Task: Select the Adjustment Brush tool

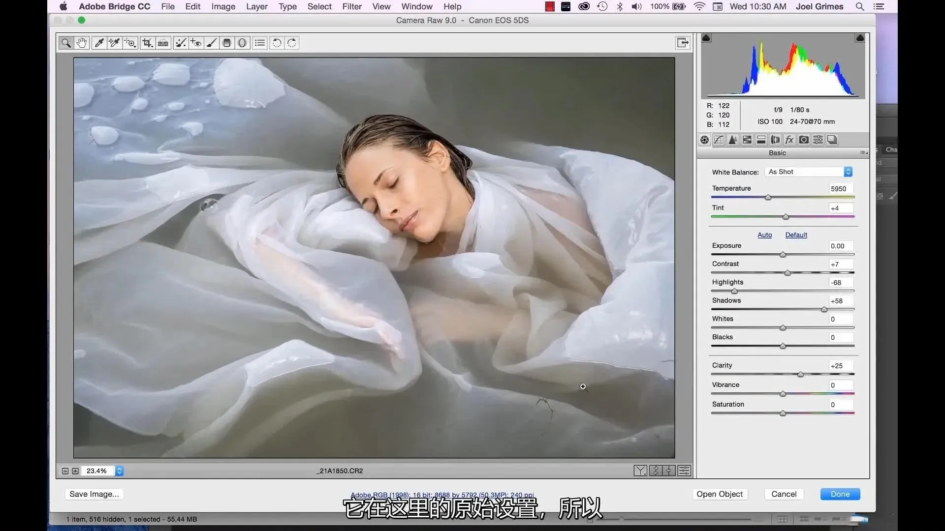Action: [x=212, y=43]
